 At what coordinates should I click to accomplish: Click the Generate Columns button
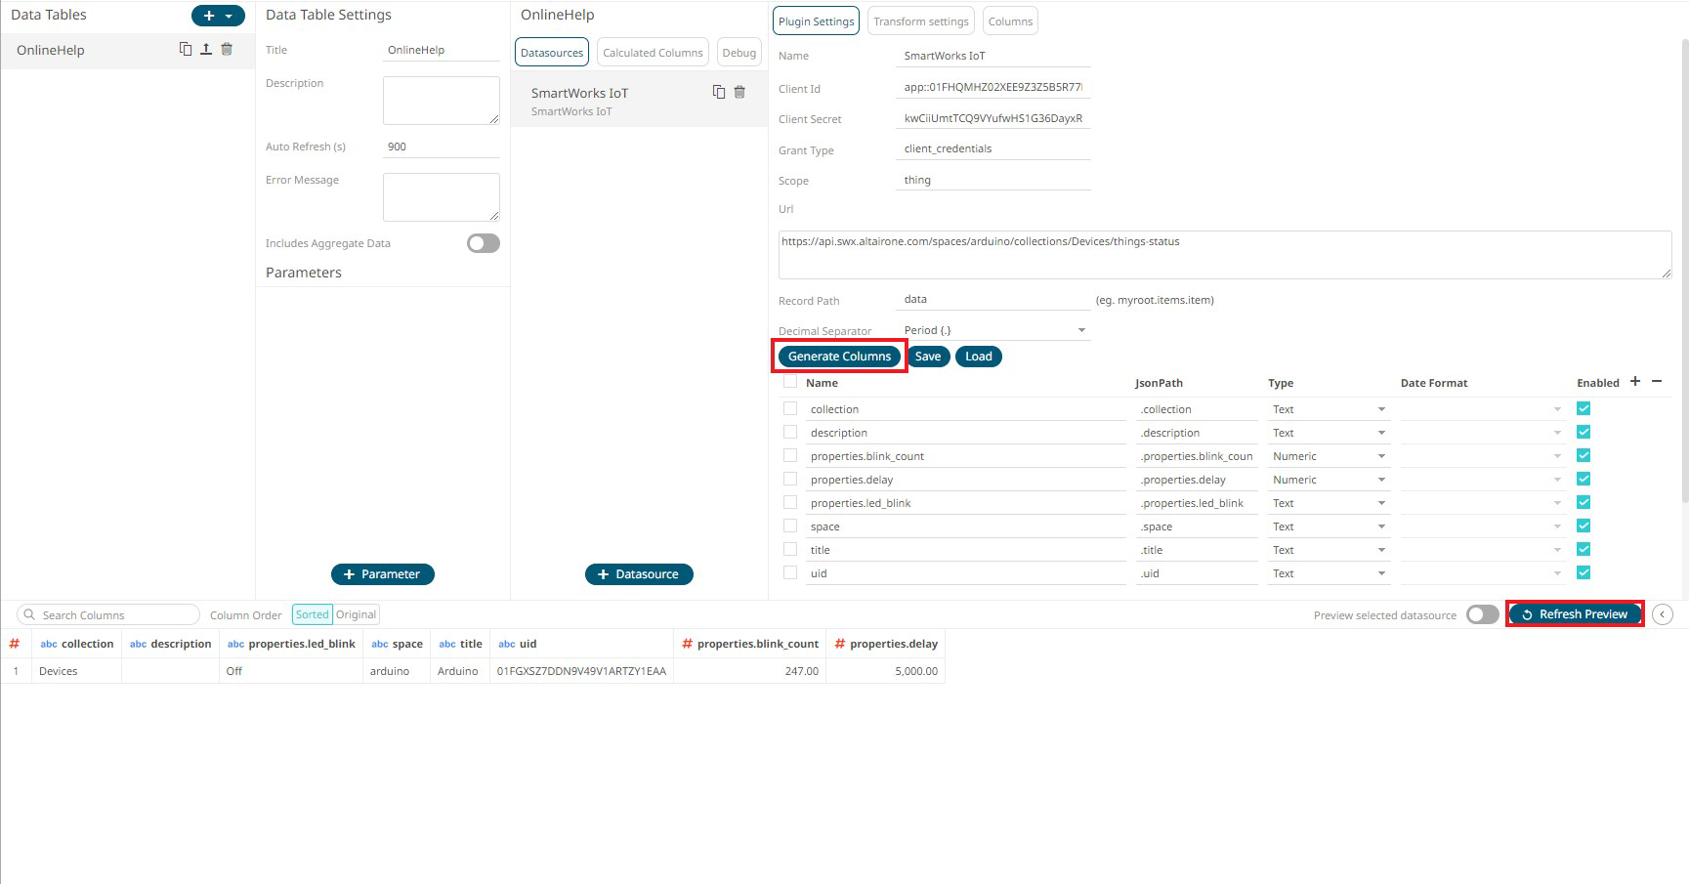(839, 357)
